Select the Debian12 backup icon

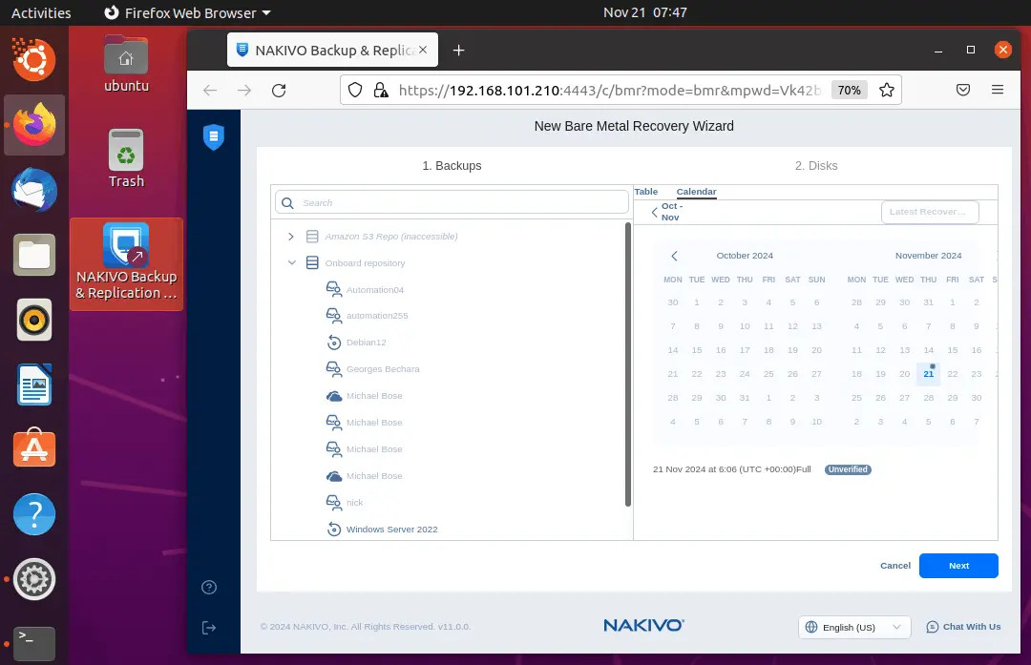click(x=334, y=343)
